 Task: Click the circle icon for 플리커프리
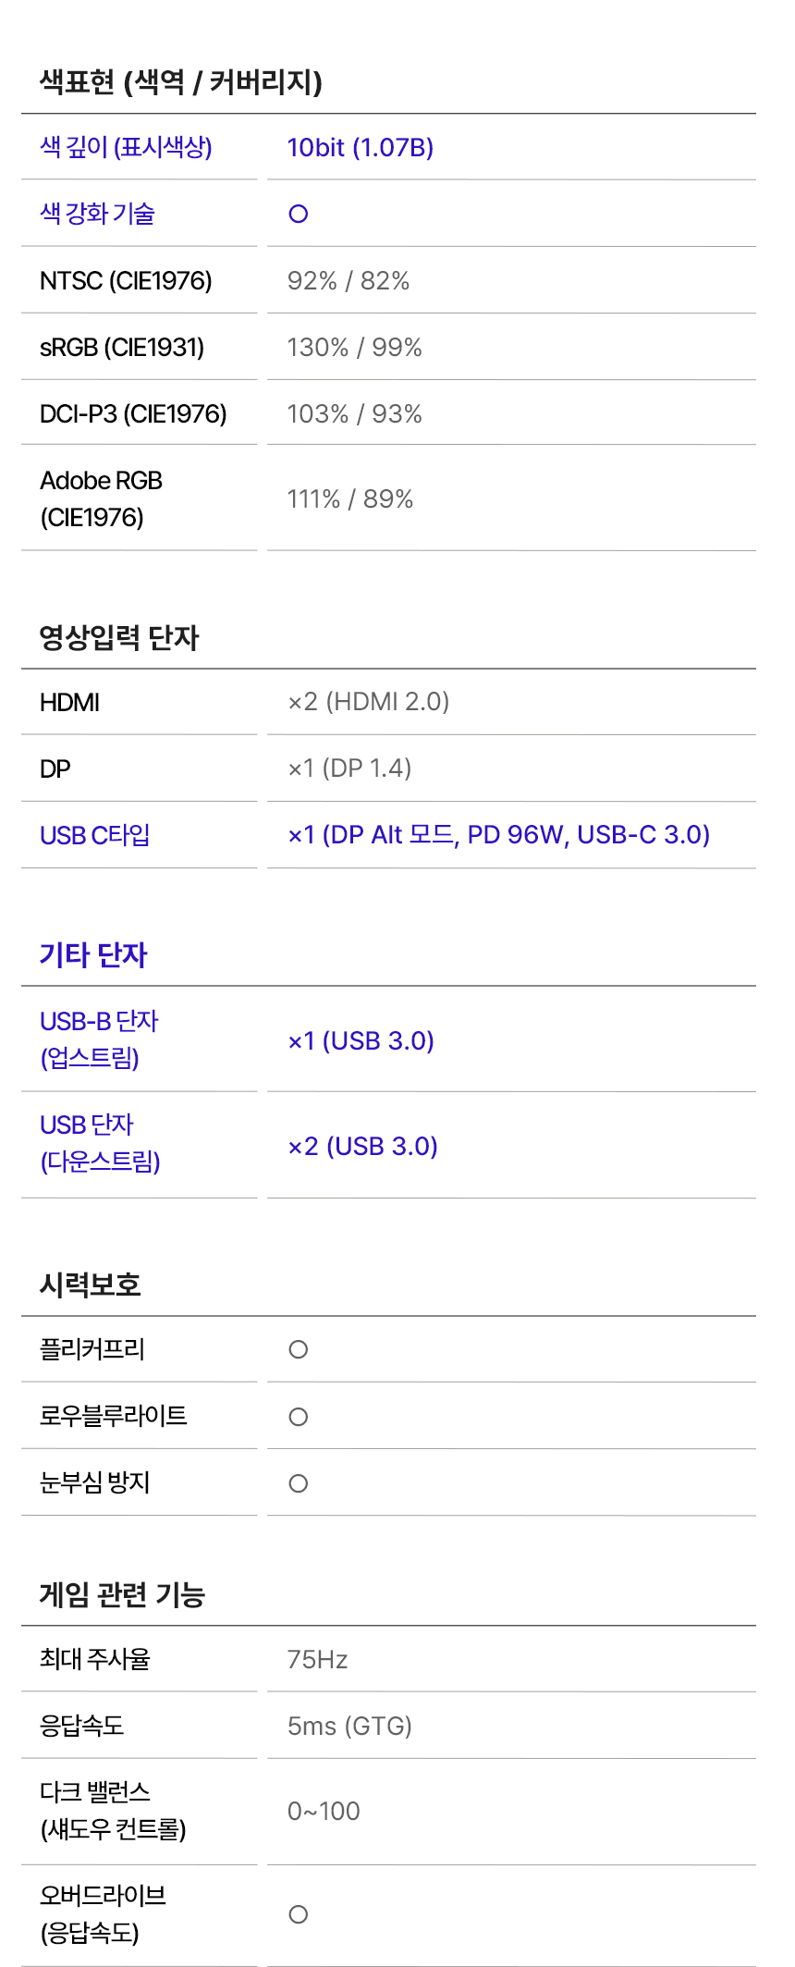point(298,1349)
